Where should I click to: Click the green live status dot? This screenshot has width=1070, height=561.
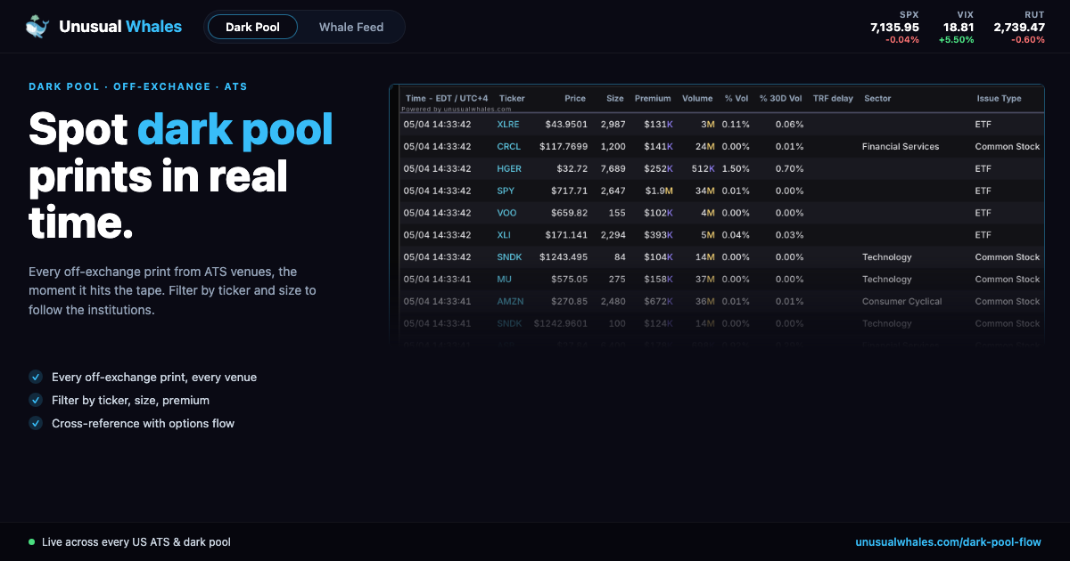coord(32,541)
